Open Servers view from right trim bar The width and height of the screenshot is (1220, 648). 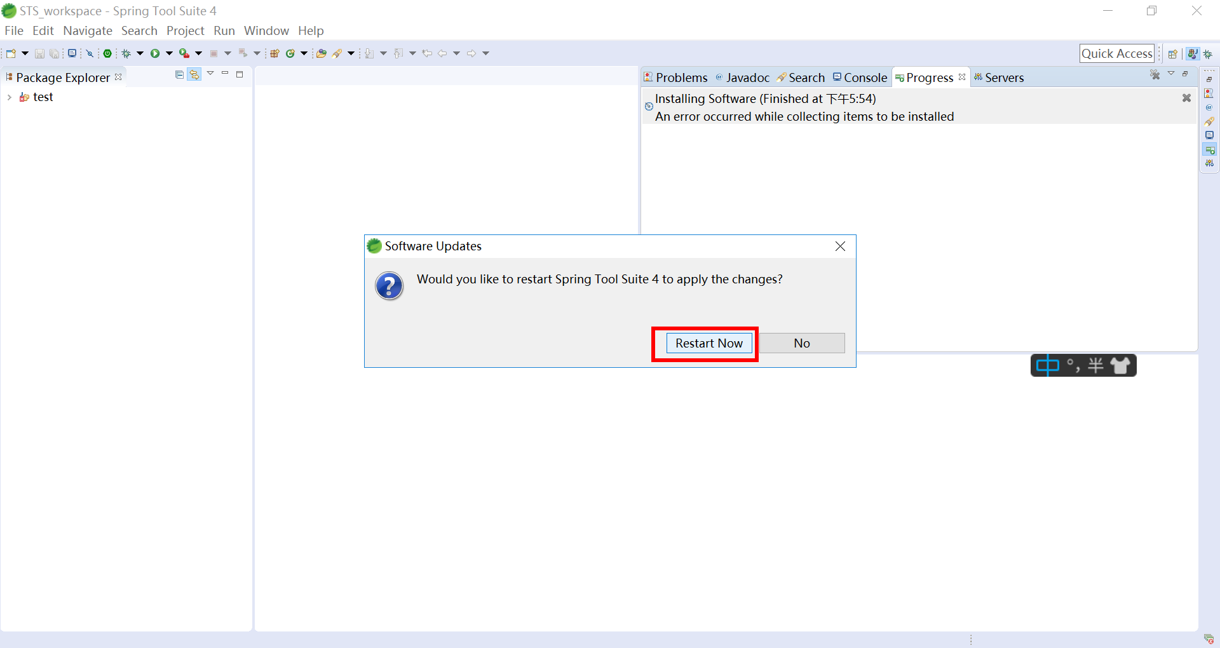[x=1209, y=163]
